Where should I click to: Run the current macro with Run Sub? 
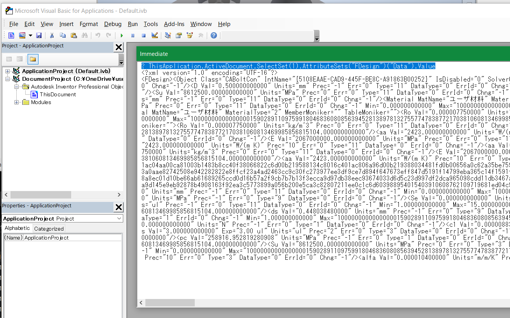[x=122, y=35]
